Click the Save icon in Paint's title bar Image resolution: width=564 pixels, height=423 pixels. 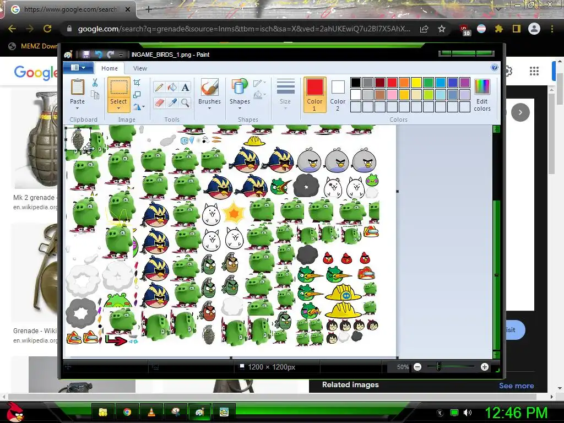pos(86,55)
